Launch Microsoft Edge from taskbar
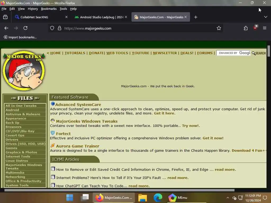Image resolution: width=271 pixels, height=203 pixels. (x=158, y=198)
